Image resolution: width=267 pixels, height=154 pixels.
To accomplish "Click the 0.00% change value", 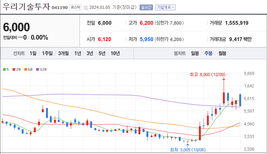I will 39,37.
